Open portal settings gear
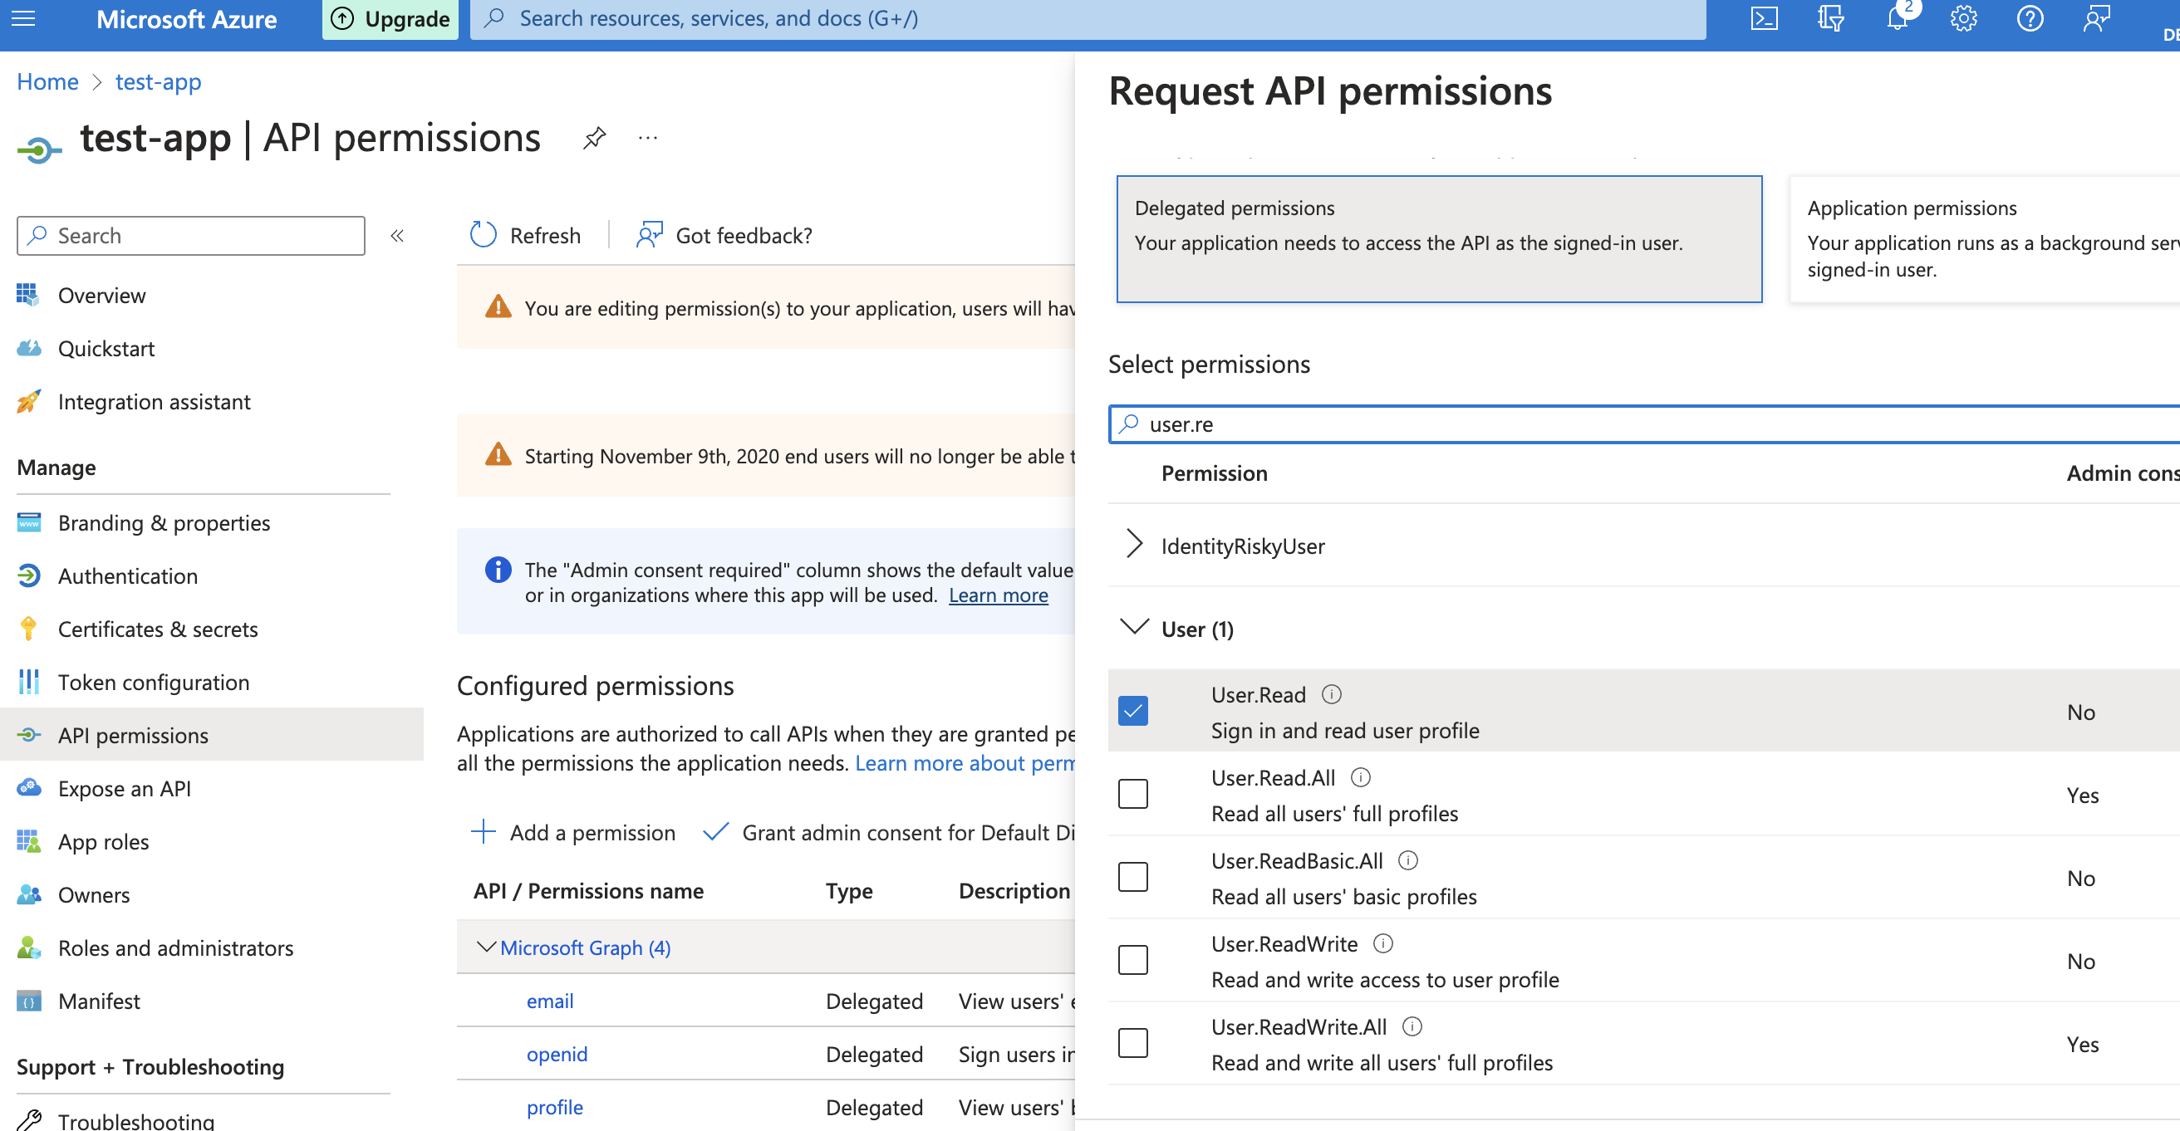 [x=1963, y=18]
